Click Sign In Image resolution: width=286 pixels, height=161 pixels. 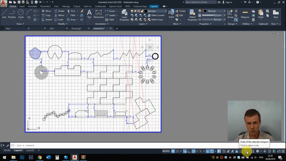click(227, 2)
